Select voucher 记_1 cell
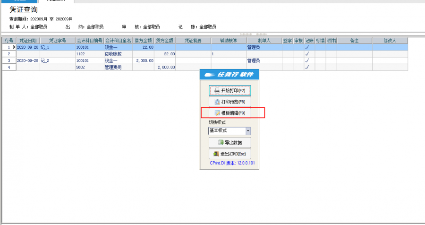Viewport: 425px width, 225px height. point(58,47)
